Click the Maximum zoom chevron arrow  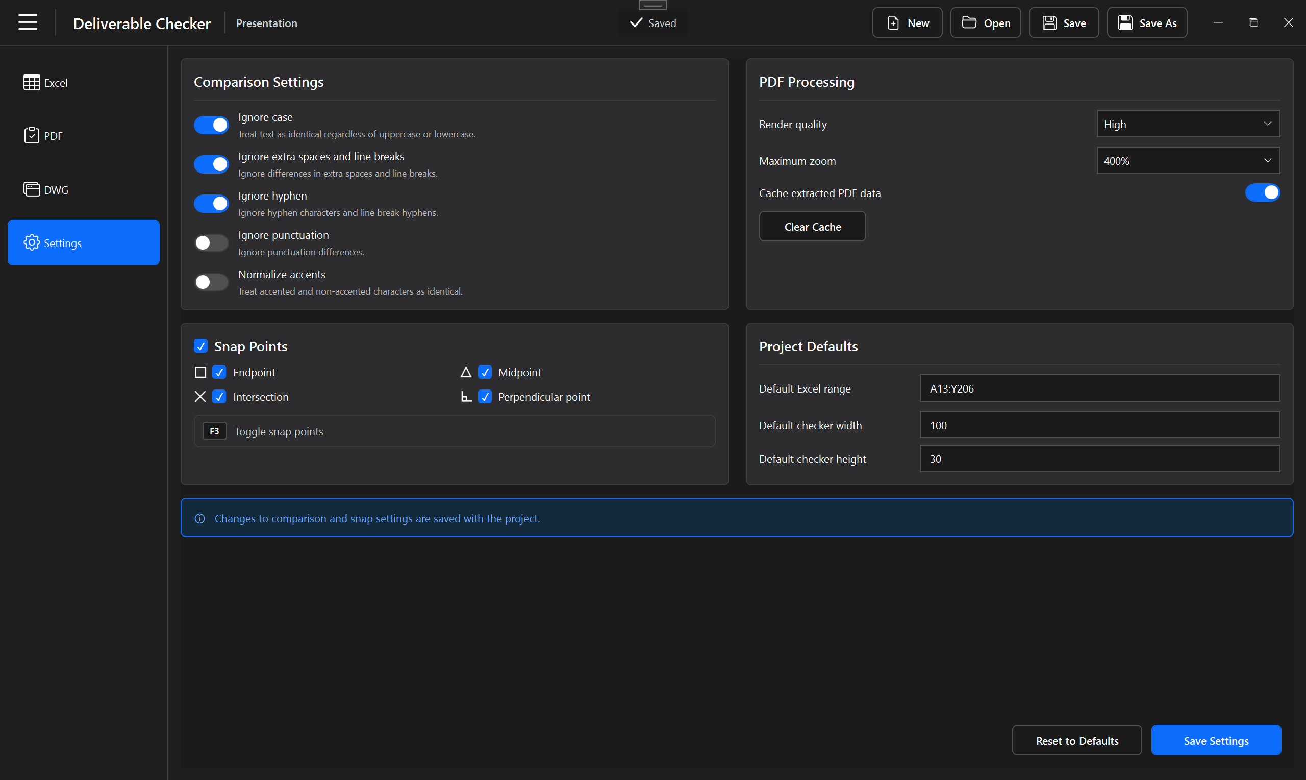coord(1267,161)
